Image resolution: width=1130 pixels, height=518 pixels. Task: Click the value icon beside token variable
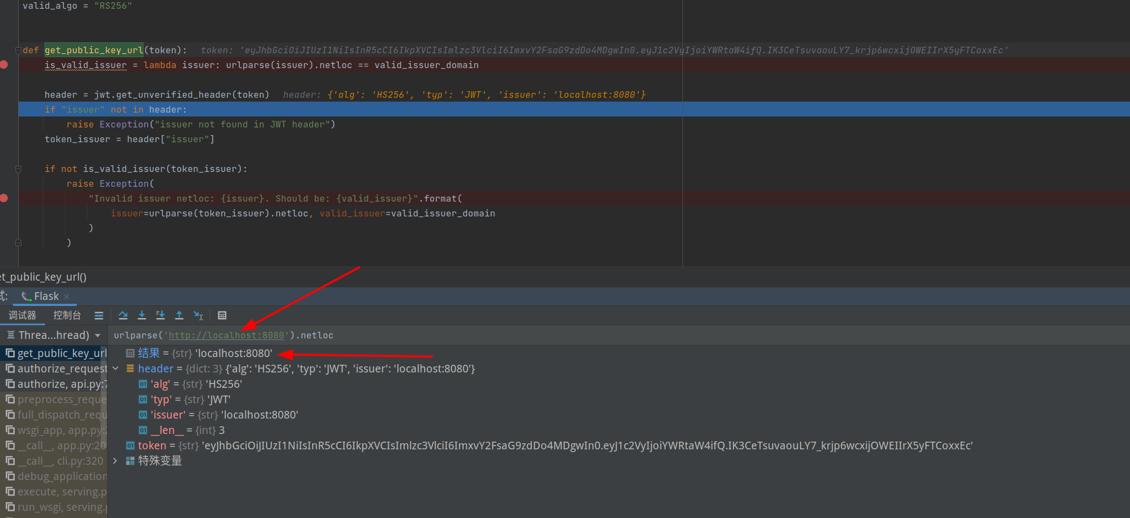(x=130, y=445)
